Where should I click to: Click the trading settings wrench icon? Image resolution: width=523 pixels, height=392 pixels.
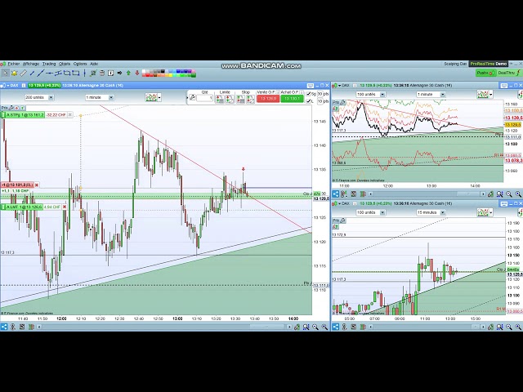[x=193, y=97]
